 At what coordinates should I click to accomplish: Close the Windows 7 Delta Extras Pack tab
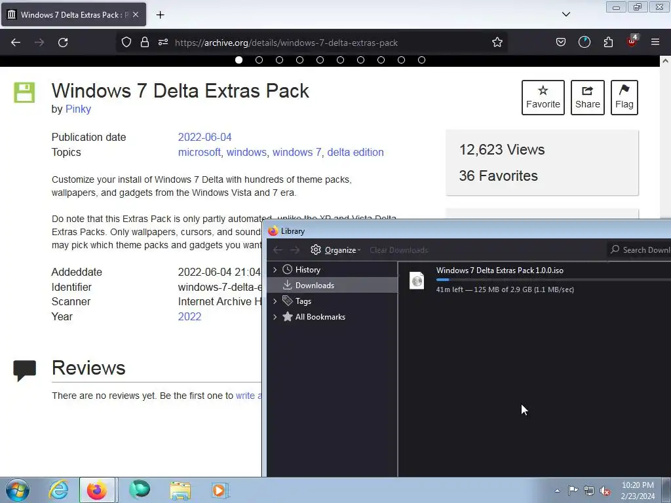click(x=136, y=14)
